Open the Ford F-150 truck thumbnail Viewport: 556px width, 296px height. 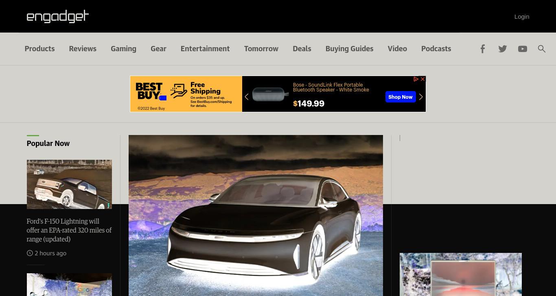69,184
